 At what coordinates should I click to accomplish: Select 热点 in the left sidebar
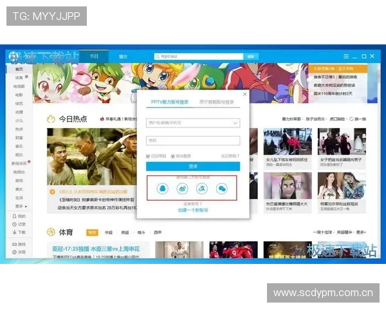(x=19, y=129)
